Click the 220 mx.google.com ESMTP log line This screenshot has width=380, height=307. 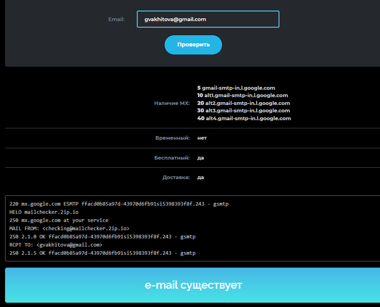[x=119, y=204]
